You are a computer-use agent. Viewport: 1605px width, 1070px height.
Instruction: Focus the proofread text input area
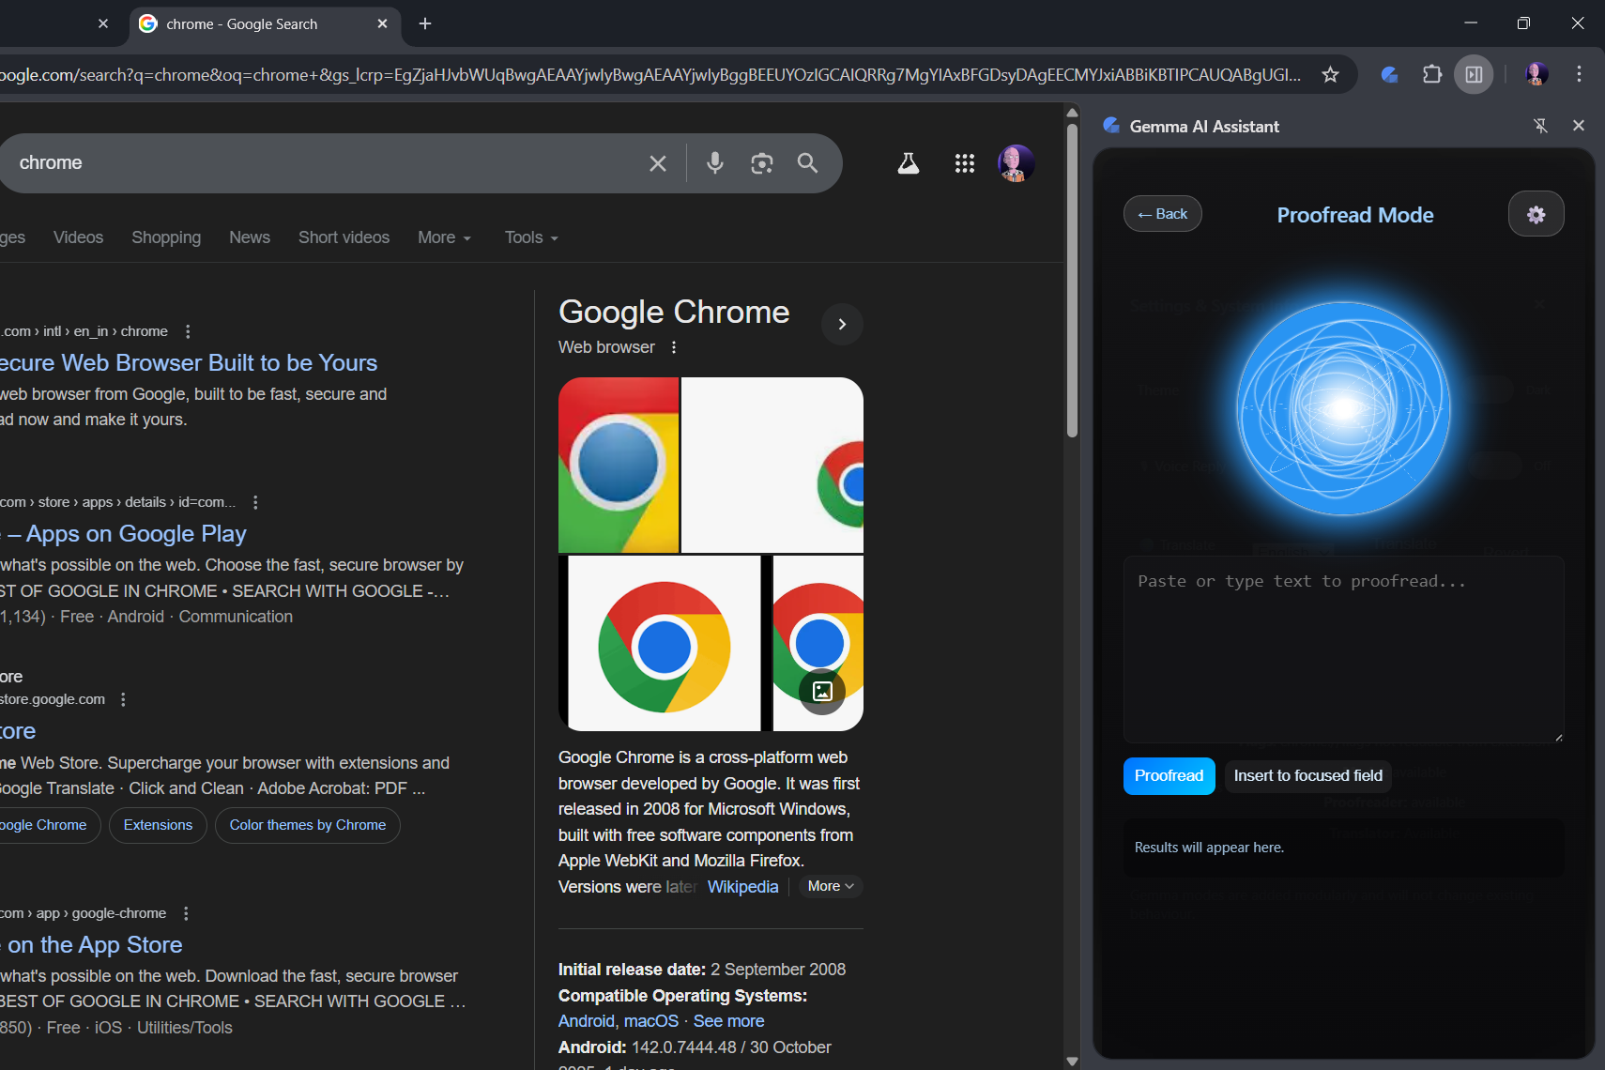pyautogui.click(x=1343, y=650)
